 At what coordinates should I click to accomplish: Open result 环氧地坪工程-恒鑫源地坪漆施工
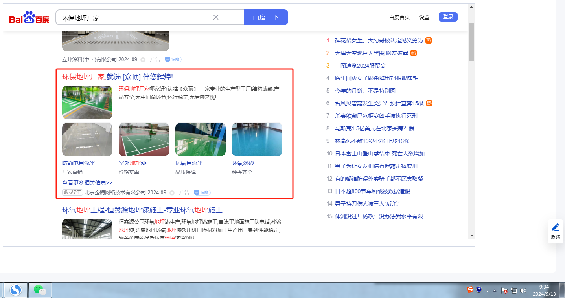point(142,210)
